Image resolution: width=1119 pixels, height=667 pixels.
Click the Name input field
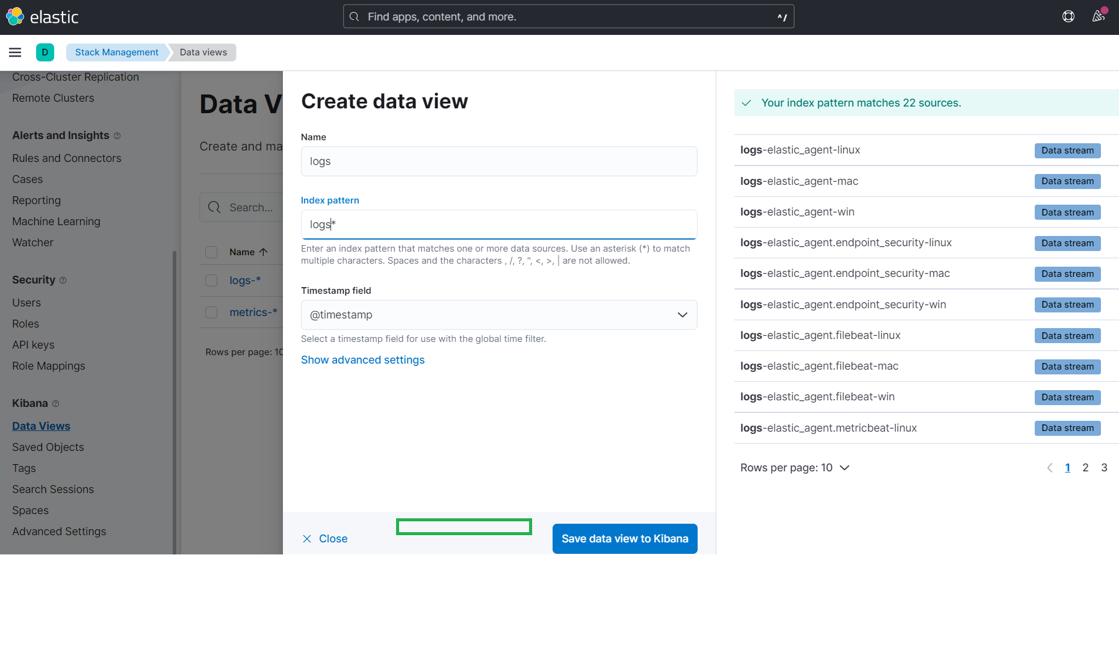tap(499, 161)
